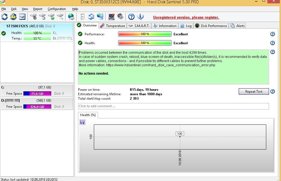The width and height of the screenshot is (281, 181).
Task: Select the ST3500312CS disk entry
Action: pyautogui.click(x=37, y=32)
